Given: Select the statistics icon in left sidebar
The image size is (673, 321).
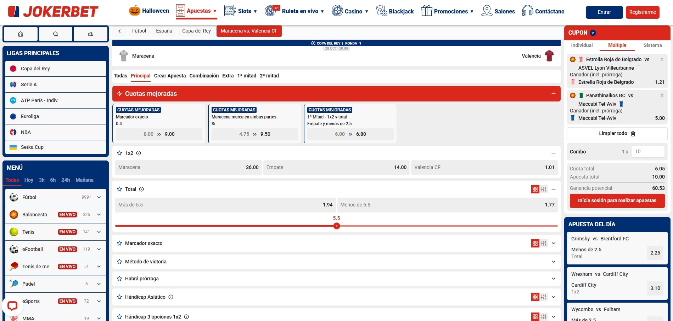Looking at the screenshot, I should tap(90, 34).
